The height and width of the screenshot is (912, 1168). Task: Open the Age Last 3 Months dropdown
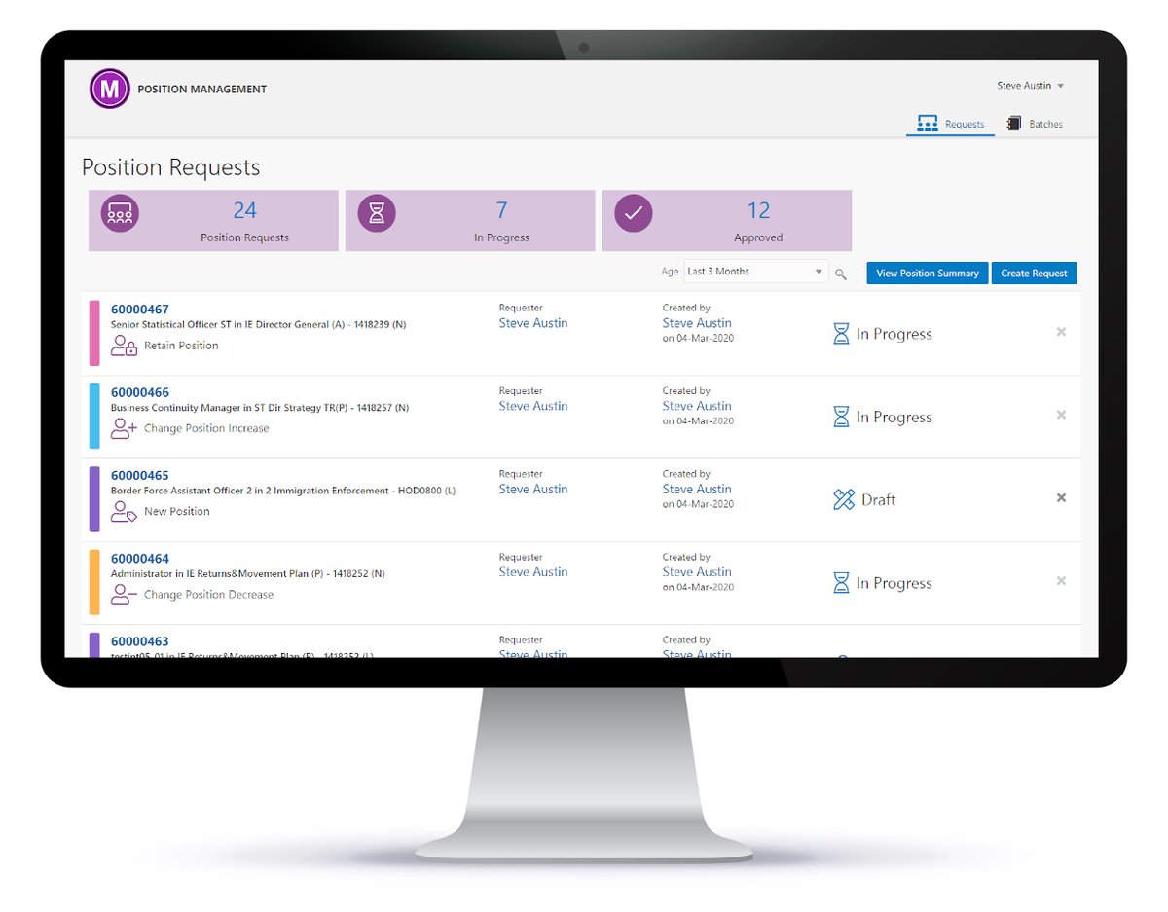point(755,272)
